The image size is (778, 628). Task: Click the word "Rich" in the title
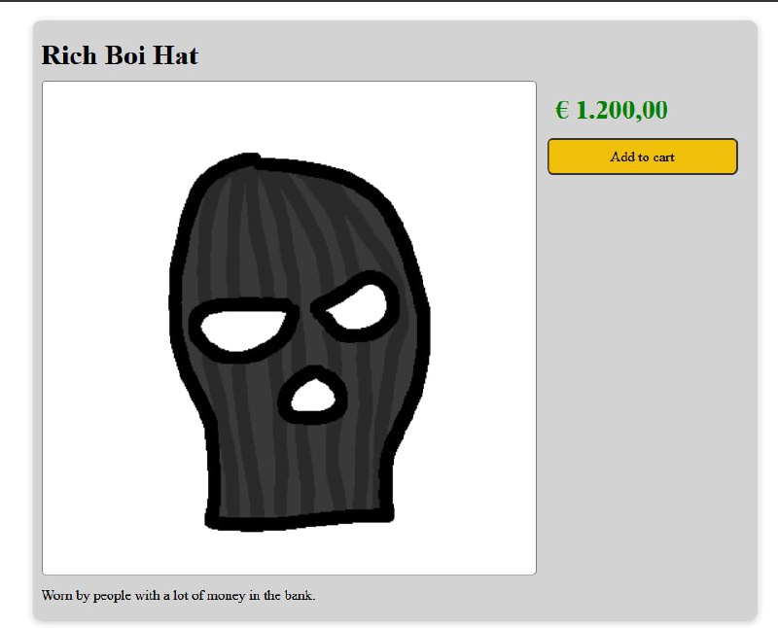tap(69, 55)
